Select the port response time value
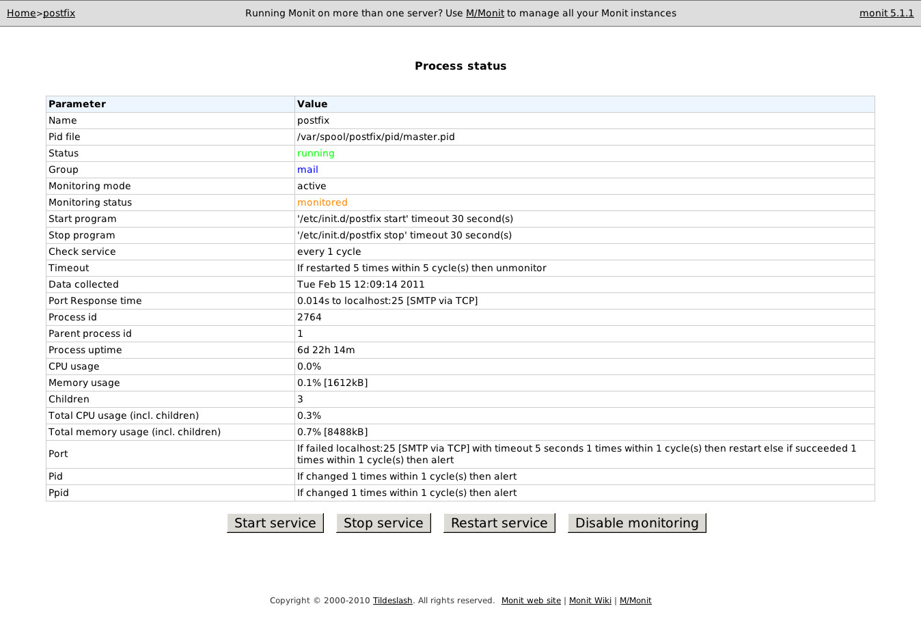The width and height of the screenshot is (921, 619). pyautogui.click(x=387, y=301)
